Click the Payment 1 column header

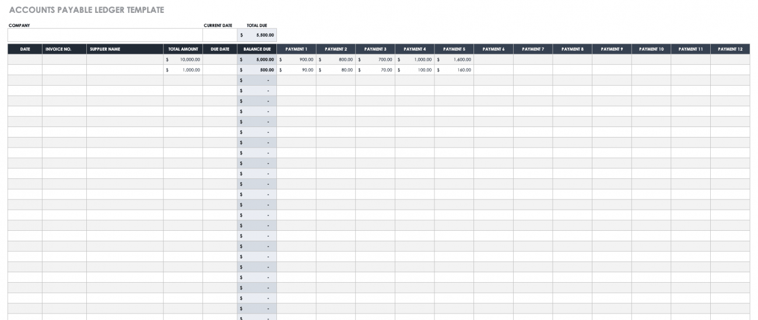point(296,49)
